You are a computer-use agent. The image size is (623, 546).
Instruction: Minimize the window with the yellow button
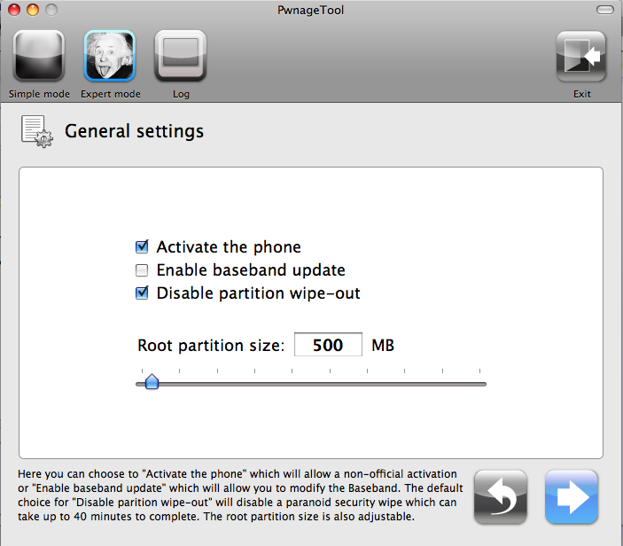coord(33,10)
